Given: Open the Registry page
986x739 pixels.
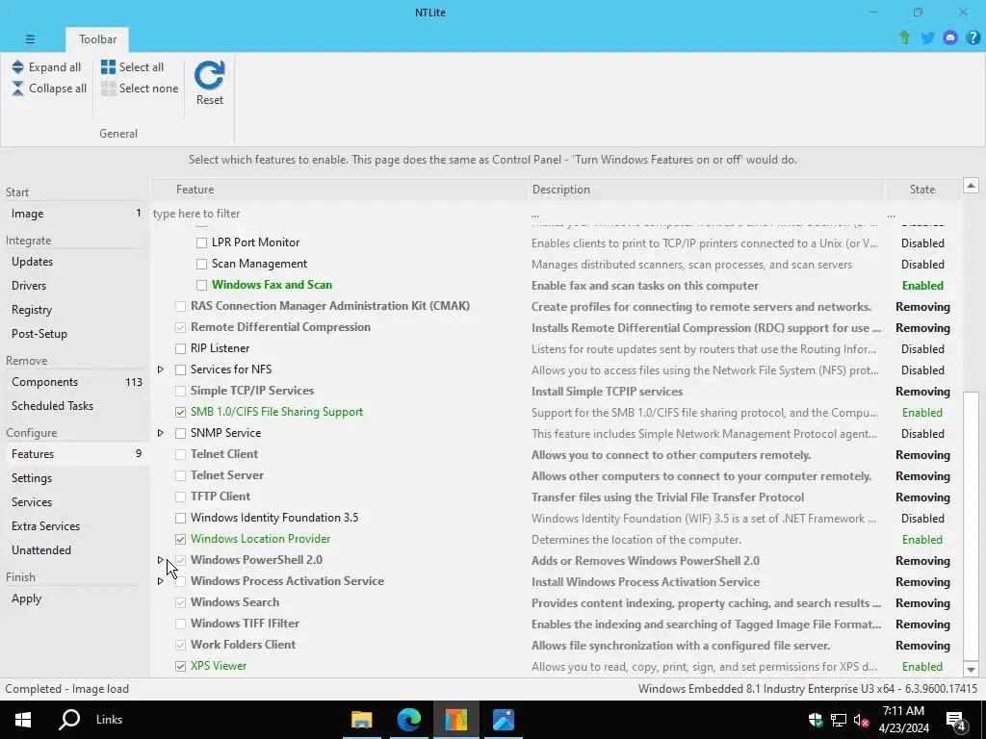Looking at the screenshot, I should tap(75, 310).
